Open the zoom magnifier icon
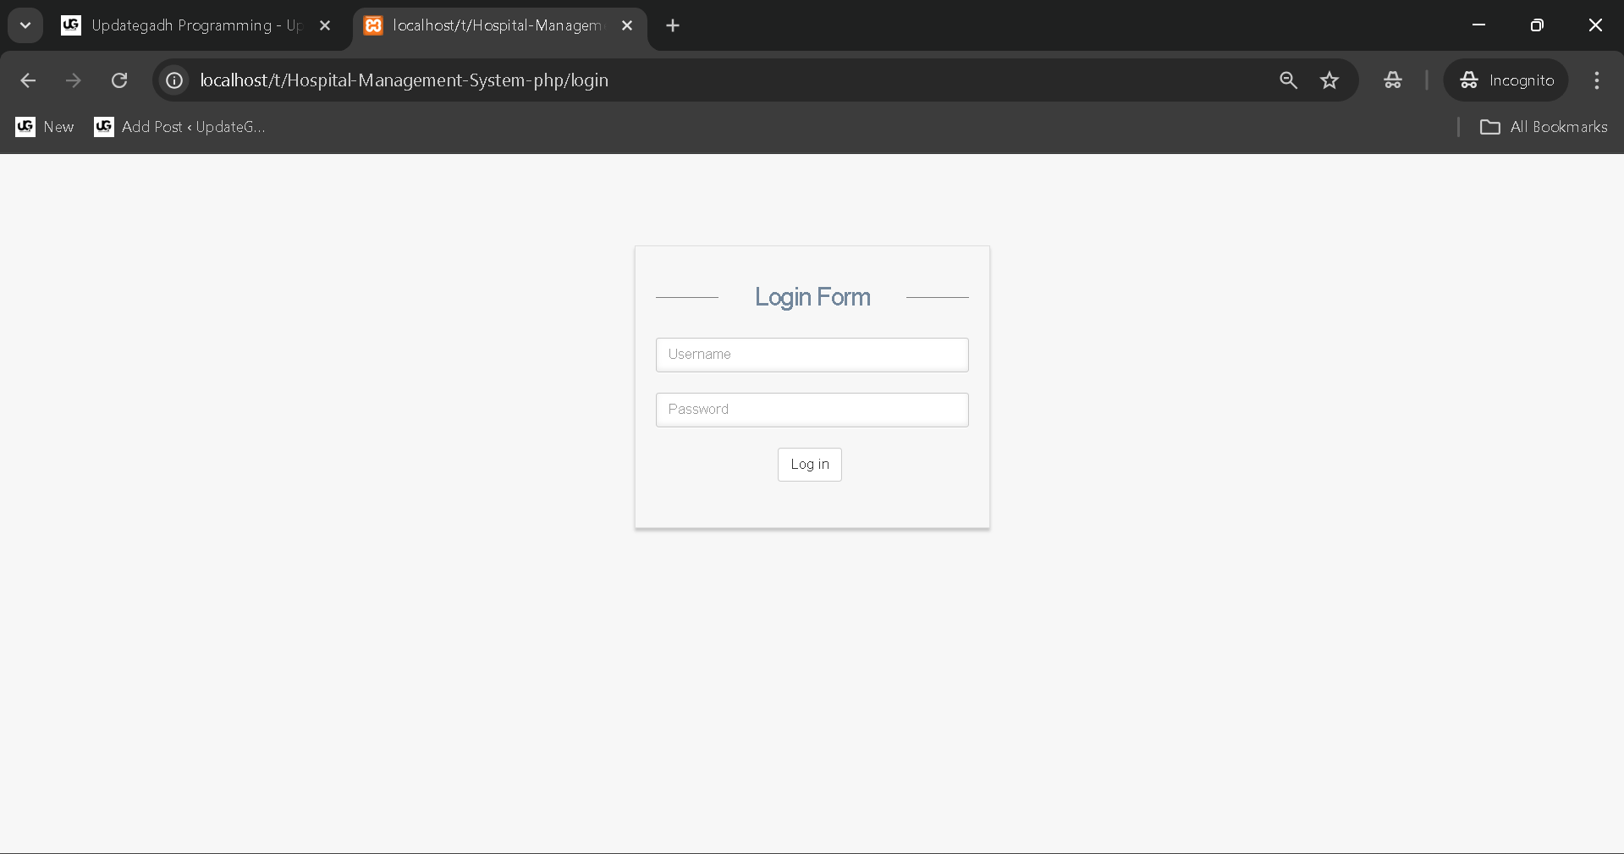Image resolution: width=1624 pixels, height=854 pixels. 1288,80
